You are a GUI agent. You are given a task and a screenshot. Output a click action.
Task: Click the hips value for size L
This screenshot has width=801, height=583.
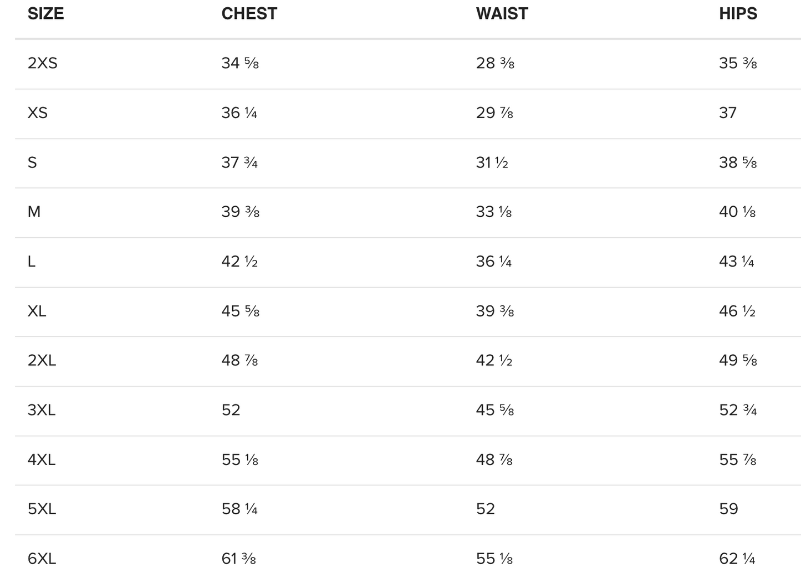(x=736, y=262)
